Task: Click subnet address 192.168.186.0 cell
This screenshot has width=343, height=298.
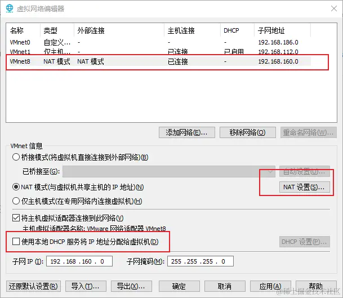Action: (278, 42)
